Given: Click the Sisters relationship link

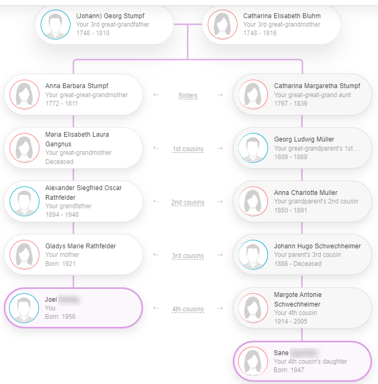Looking at the screenshot, I should [188, 96].
